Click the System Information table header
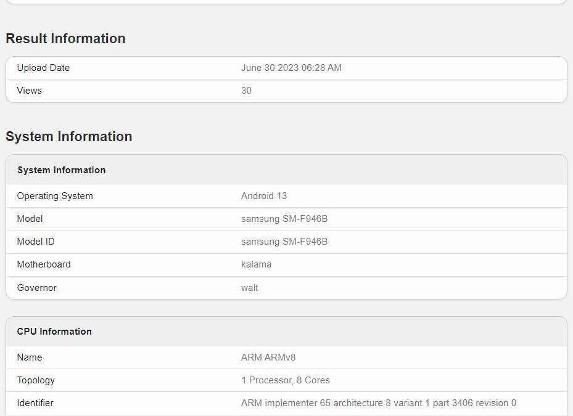Screen dimensions: 573x416 pos(61,170)
